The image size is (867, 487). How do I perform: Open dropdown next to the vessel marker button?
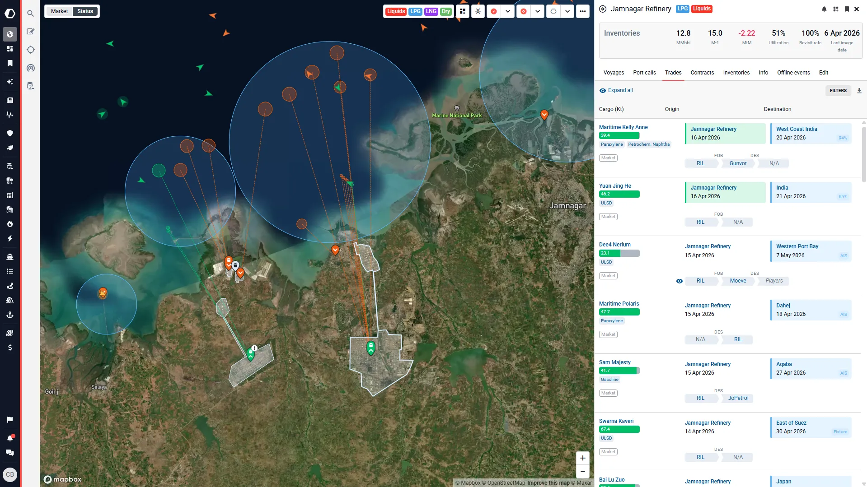tap(508, 11)
